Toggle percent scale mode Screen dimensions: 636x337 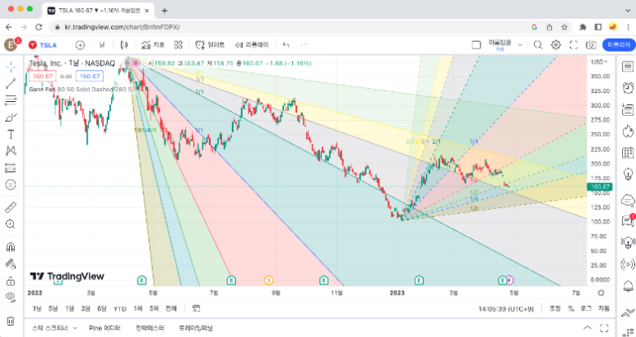[571, 309]
